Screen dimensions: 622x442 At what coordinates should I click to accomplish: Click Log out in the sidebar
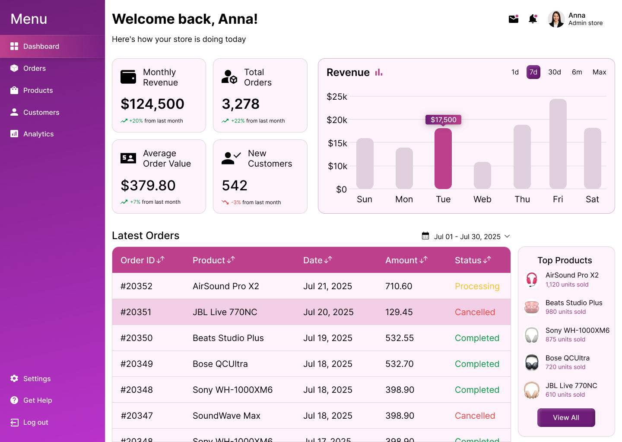pyautogui.click(x=35, y=422)
